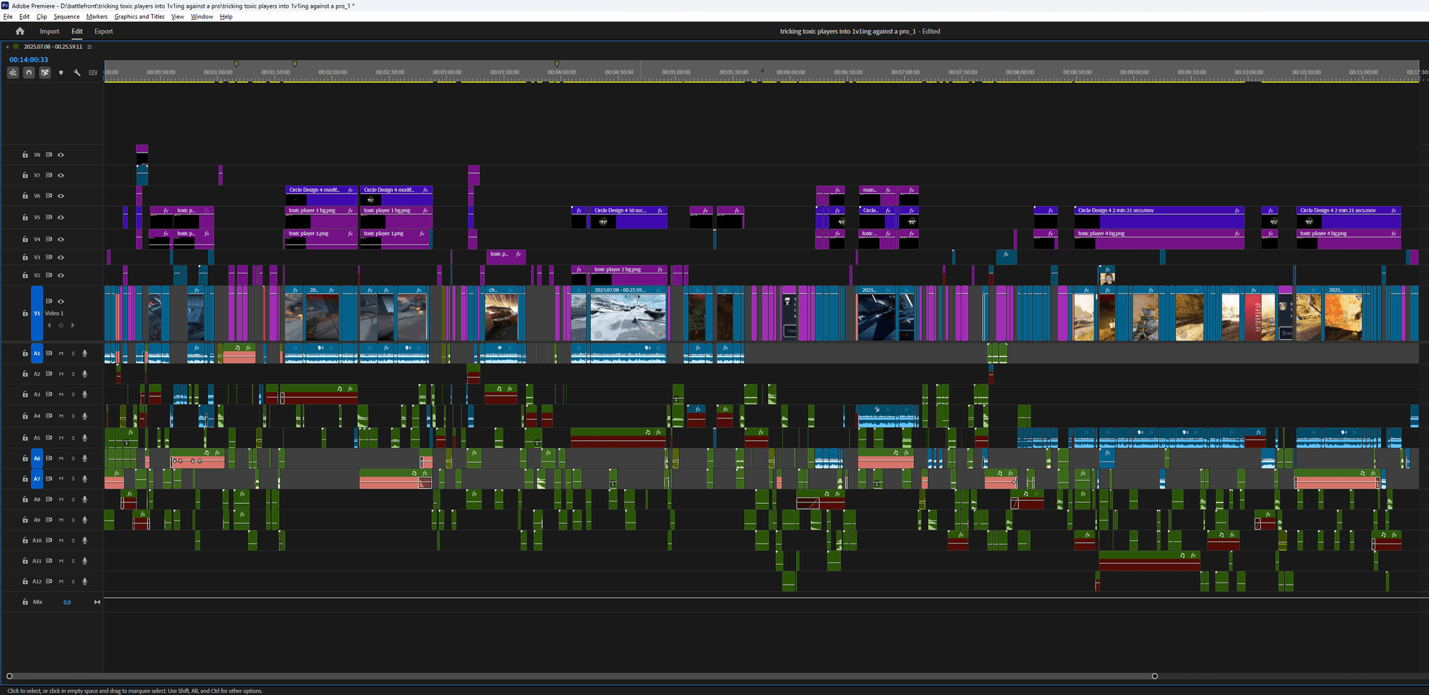Toggle track targeting for A7
The image size is (1429, 695).
click(x=37, y=479)
